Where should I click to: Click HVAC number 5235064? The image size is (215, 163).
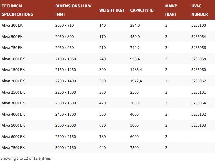tap(198, 103)
